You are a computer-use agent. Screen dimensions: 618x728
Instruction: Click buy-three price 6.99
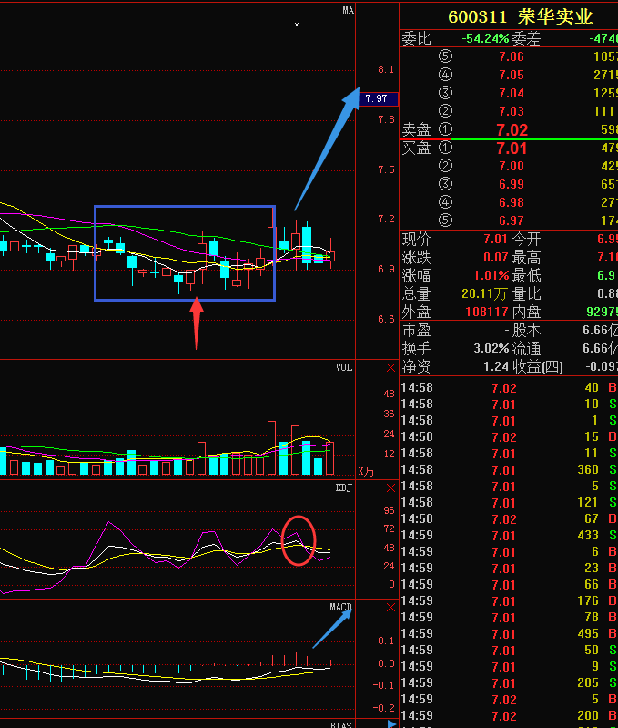tap(512, 184)
